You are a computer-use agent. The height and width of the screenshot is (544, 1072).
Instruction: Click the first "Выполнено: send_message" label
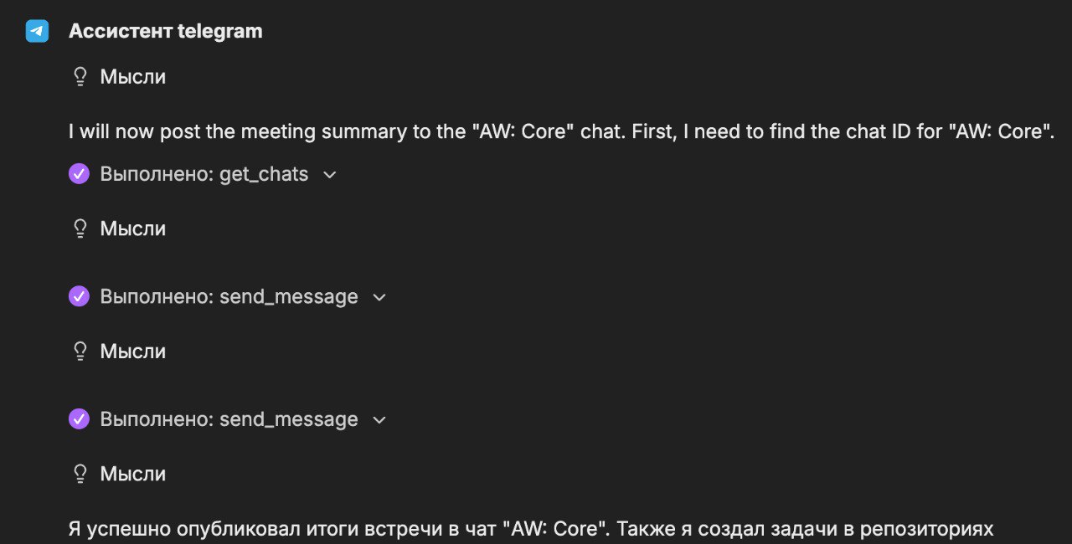pos(229,296)
